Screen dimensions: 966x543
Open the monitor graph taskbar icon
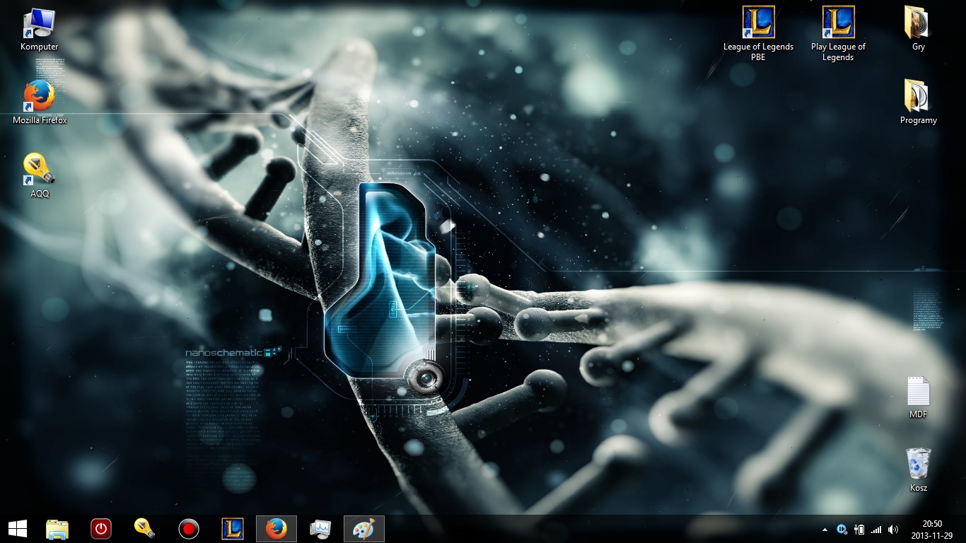coord(320,529)
